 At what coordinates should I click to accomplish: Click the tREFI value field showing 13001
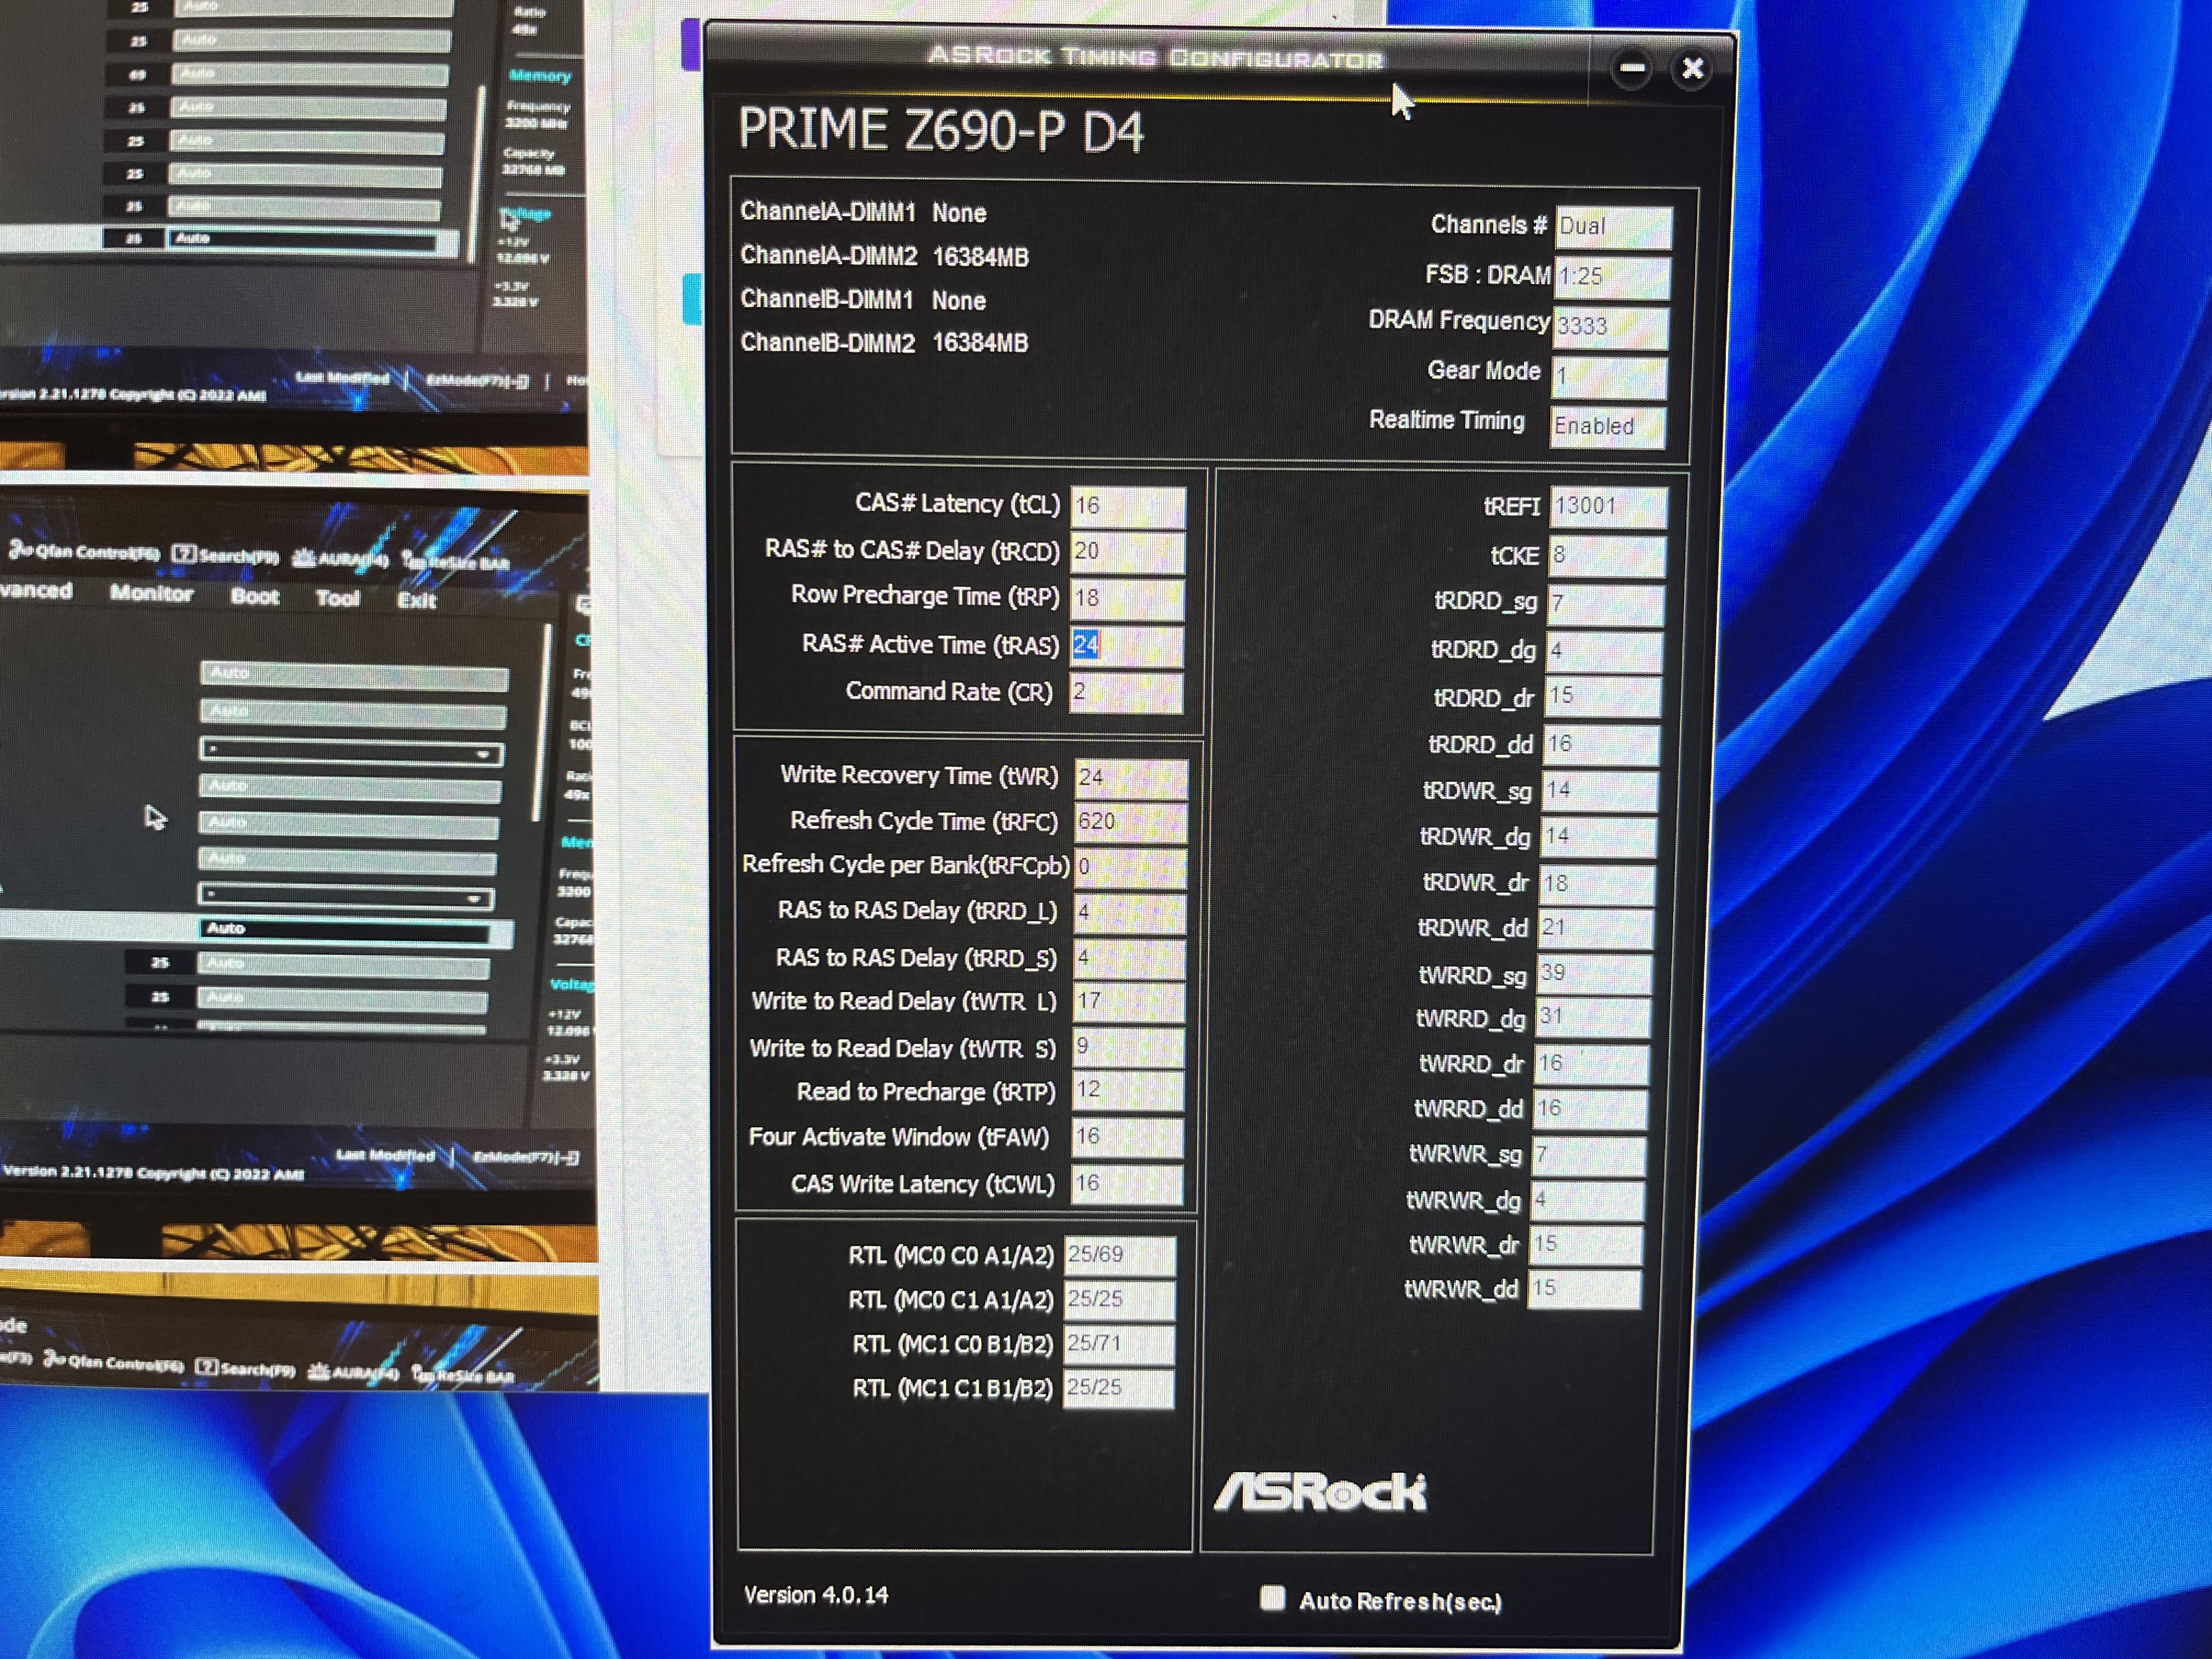coord(1607,506)
